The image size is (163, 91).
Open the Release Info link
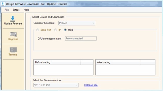point(91,85)
